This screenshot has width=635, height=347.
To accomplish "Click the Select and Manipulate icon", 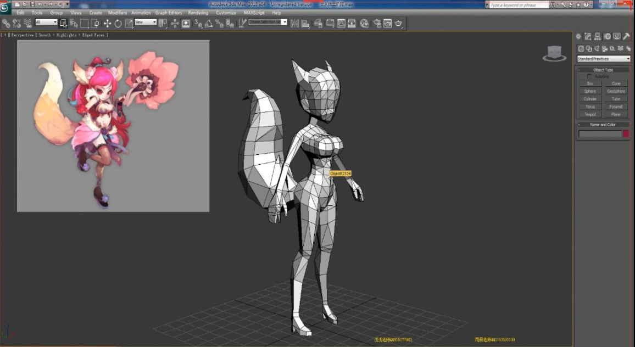I will 175,23.
